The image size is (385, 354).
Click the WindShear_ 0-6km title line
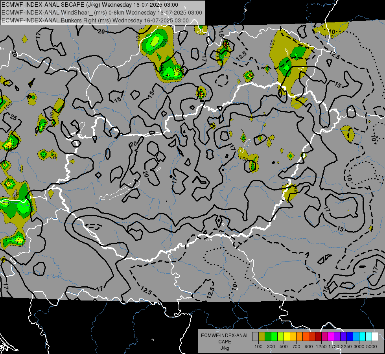click(101, 13)
